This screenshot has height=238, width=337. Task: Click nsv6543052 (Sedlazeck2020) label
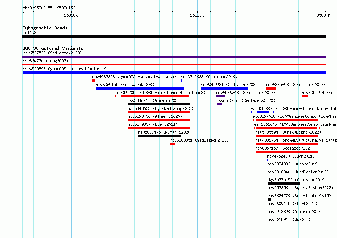pyautogui.click(x=246, y=100)
